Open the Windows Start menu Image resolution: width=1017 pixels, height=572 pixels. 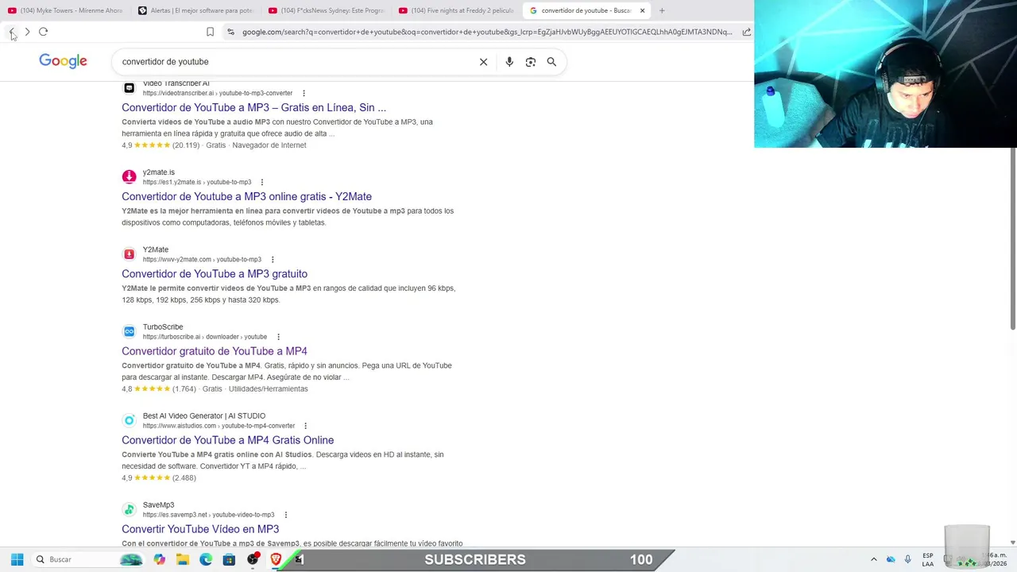pos(17,559)
